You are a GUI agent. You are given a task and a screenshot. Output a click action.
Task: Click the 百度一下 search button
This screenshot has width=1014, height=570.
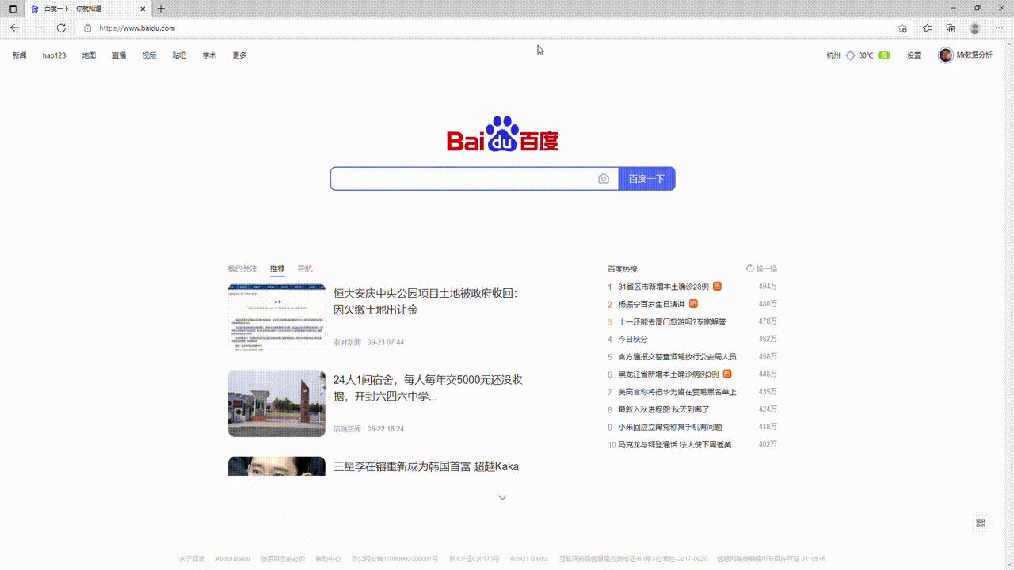(646, 179)
